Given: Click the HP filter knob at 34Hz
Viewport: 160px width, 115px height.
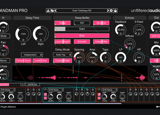Looking at the screenshot, I should (139, 57).
